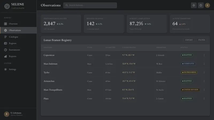
Task: Click observer H. Schröter cell
Action: coord(161,81)
